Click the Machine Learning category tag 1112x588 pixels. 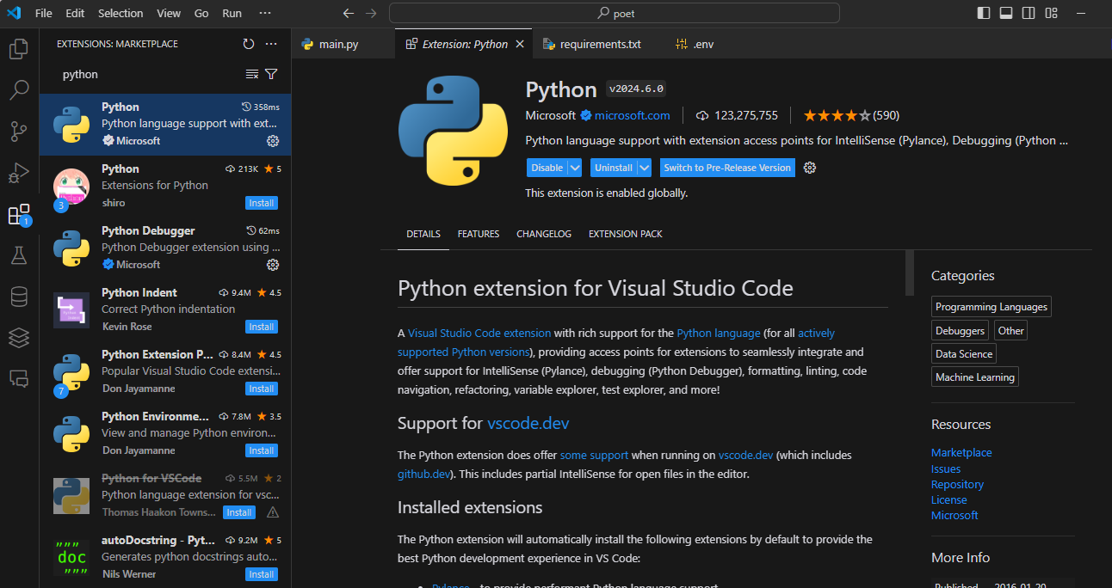coord(975,377)
